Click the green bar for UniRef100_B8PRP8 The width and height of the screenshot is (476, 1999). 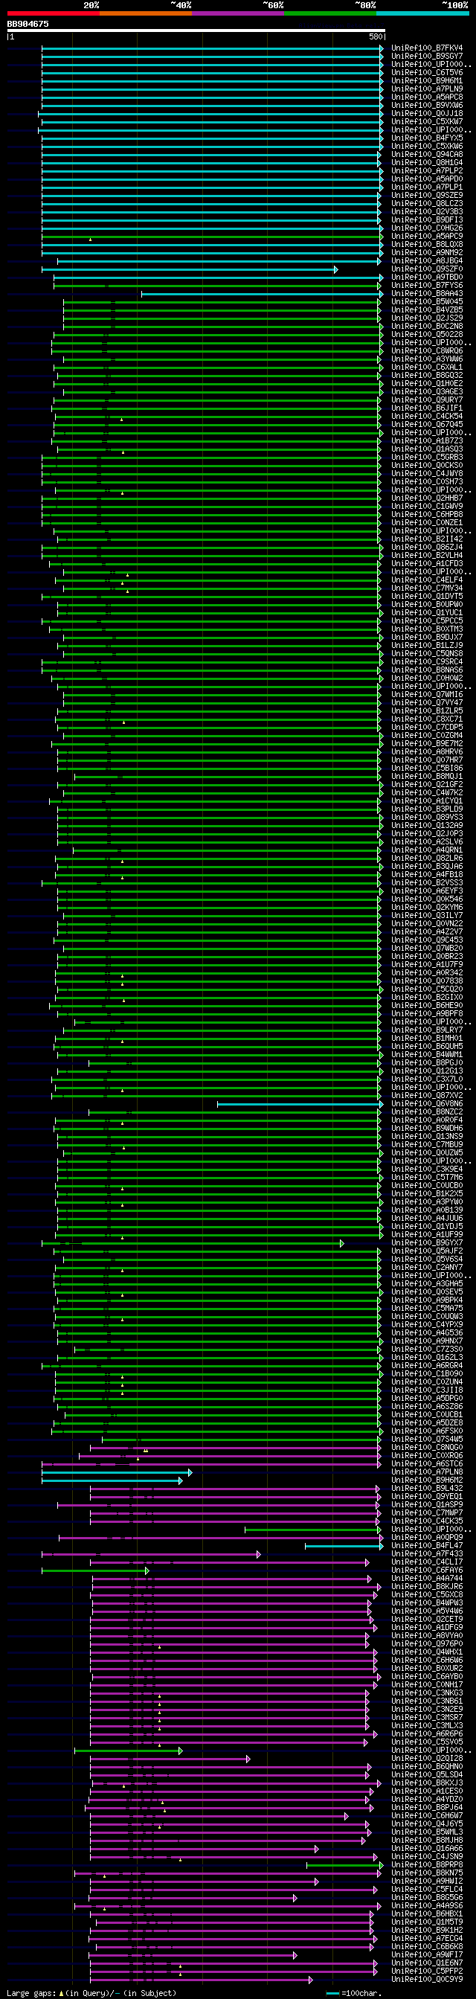[x=344, y=1865]
